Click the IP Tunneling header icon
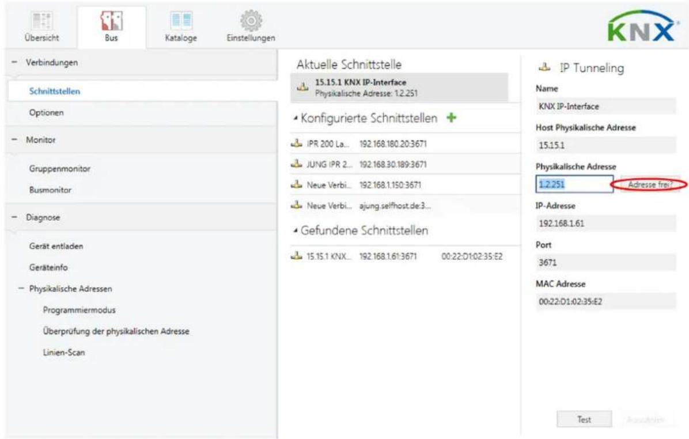 pyautogui.click(x=544, y=67)
